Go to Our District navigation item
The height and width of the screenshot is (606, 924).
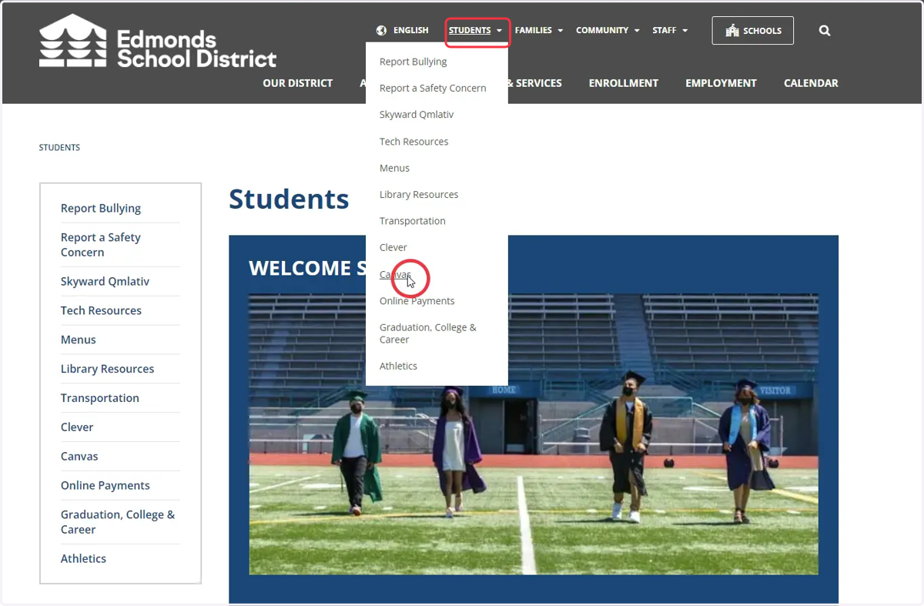[x=298, y=83]
